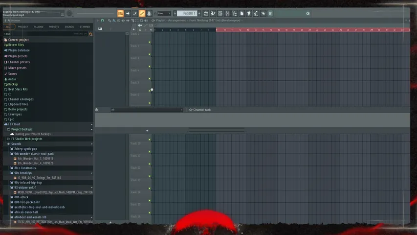Switch to browser STARRED tab
417x235 pixels.
(85, 26)
